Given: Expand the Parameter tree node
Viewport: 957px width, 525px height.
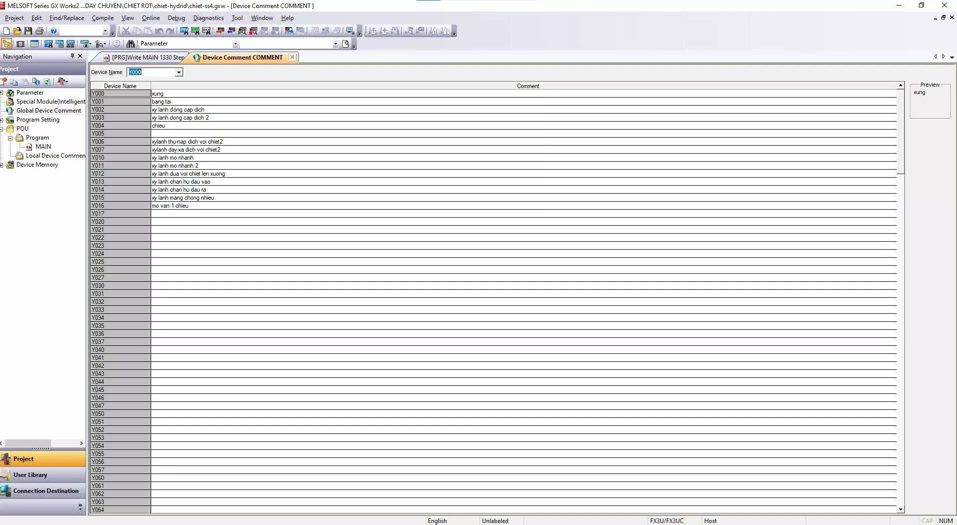Looking at the screenshot, I should pos(2,93).
